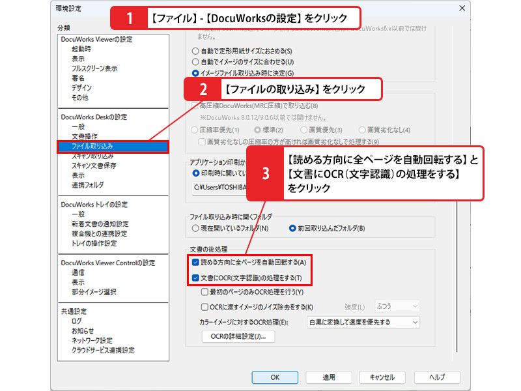Click the ヘルプ button
This screenshot has width=521, height=391.
[x=437, y=377]
